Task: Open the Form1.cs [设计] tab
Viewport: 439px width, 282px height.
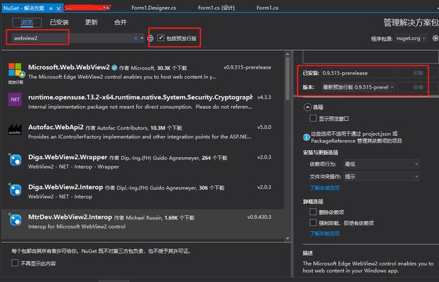Action: [217, 8]
